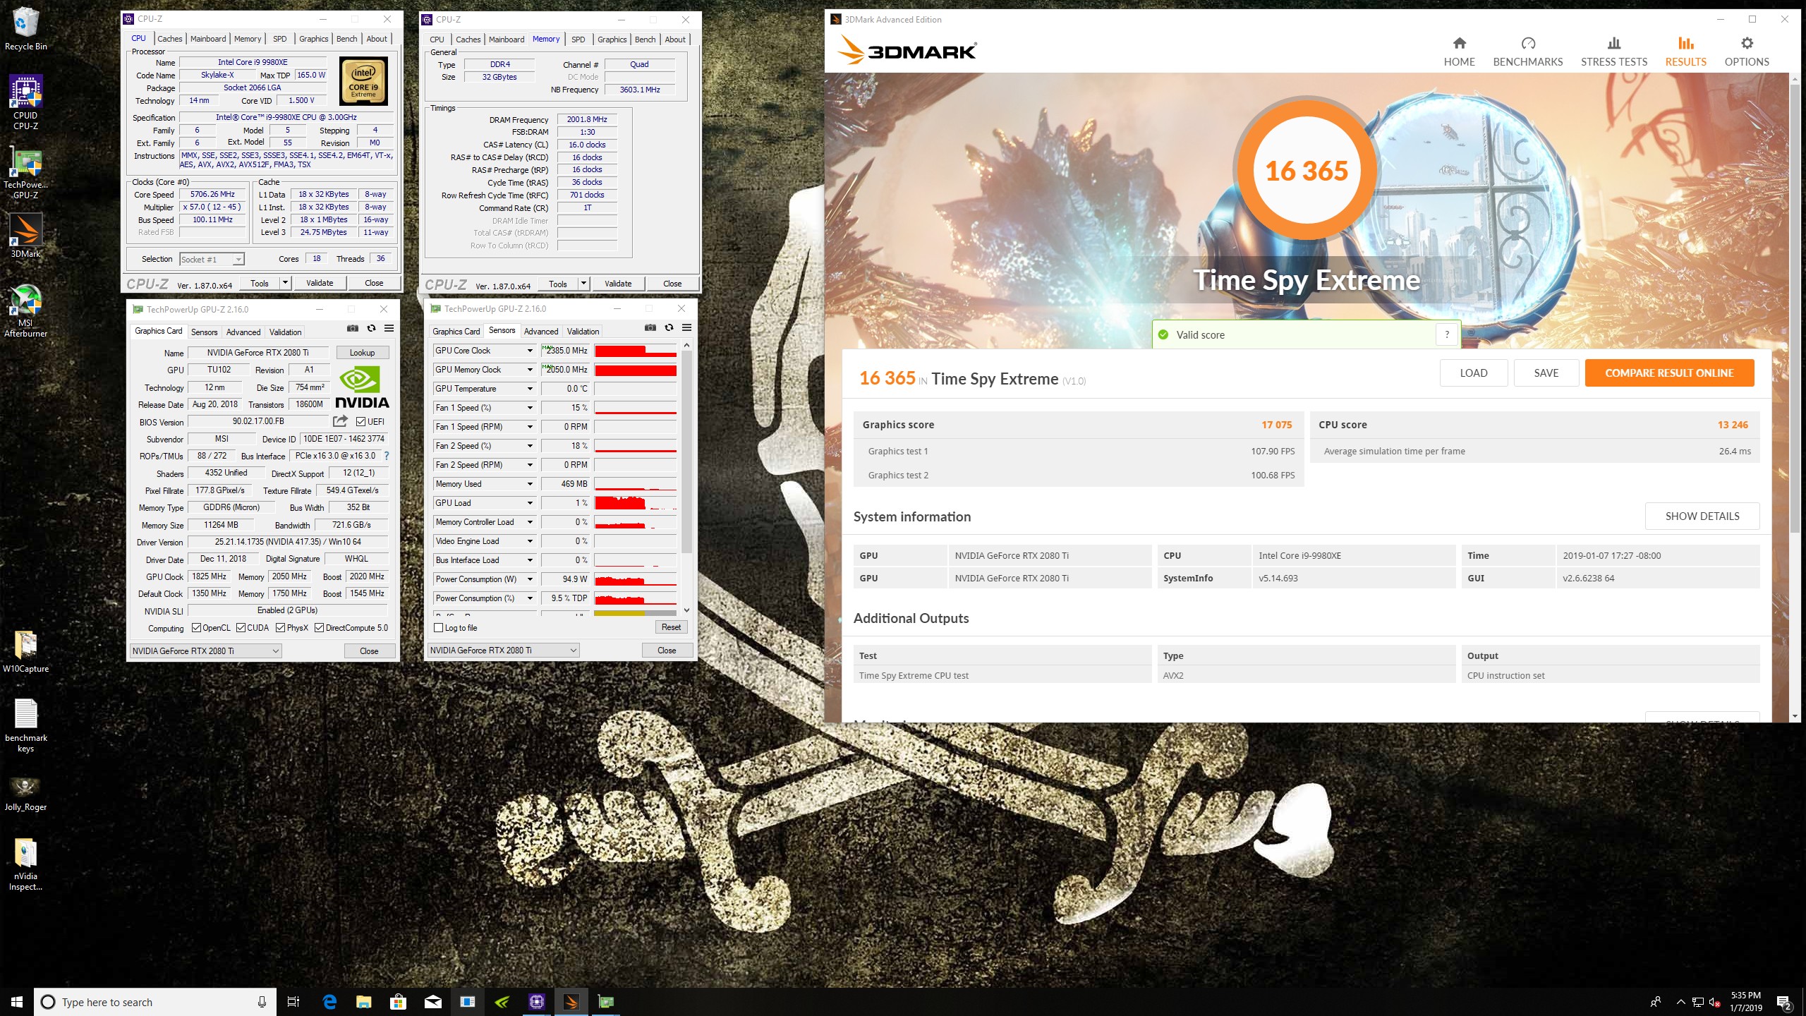Click SHOW DETAILS for System information
The width and height of the screenshot is (1806, 1016).
click(1702, 516)
